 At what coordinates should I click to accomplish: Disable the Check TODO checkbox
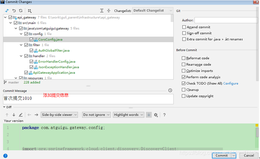pyautogui.click(x=183, y=83)
